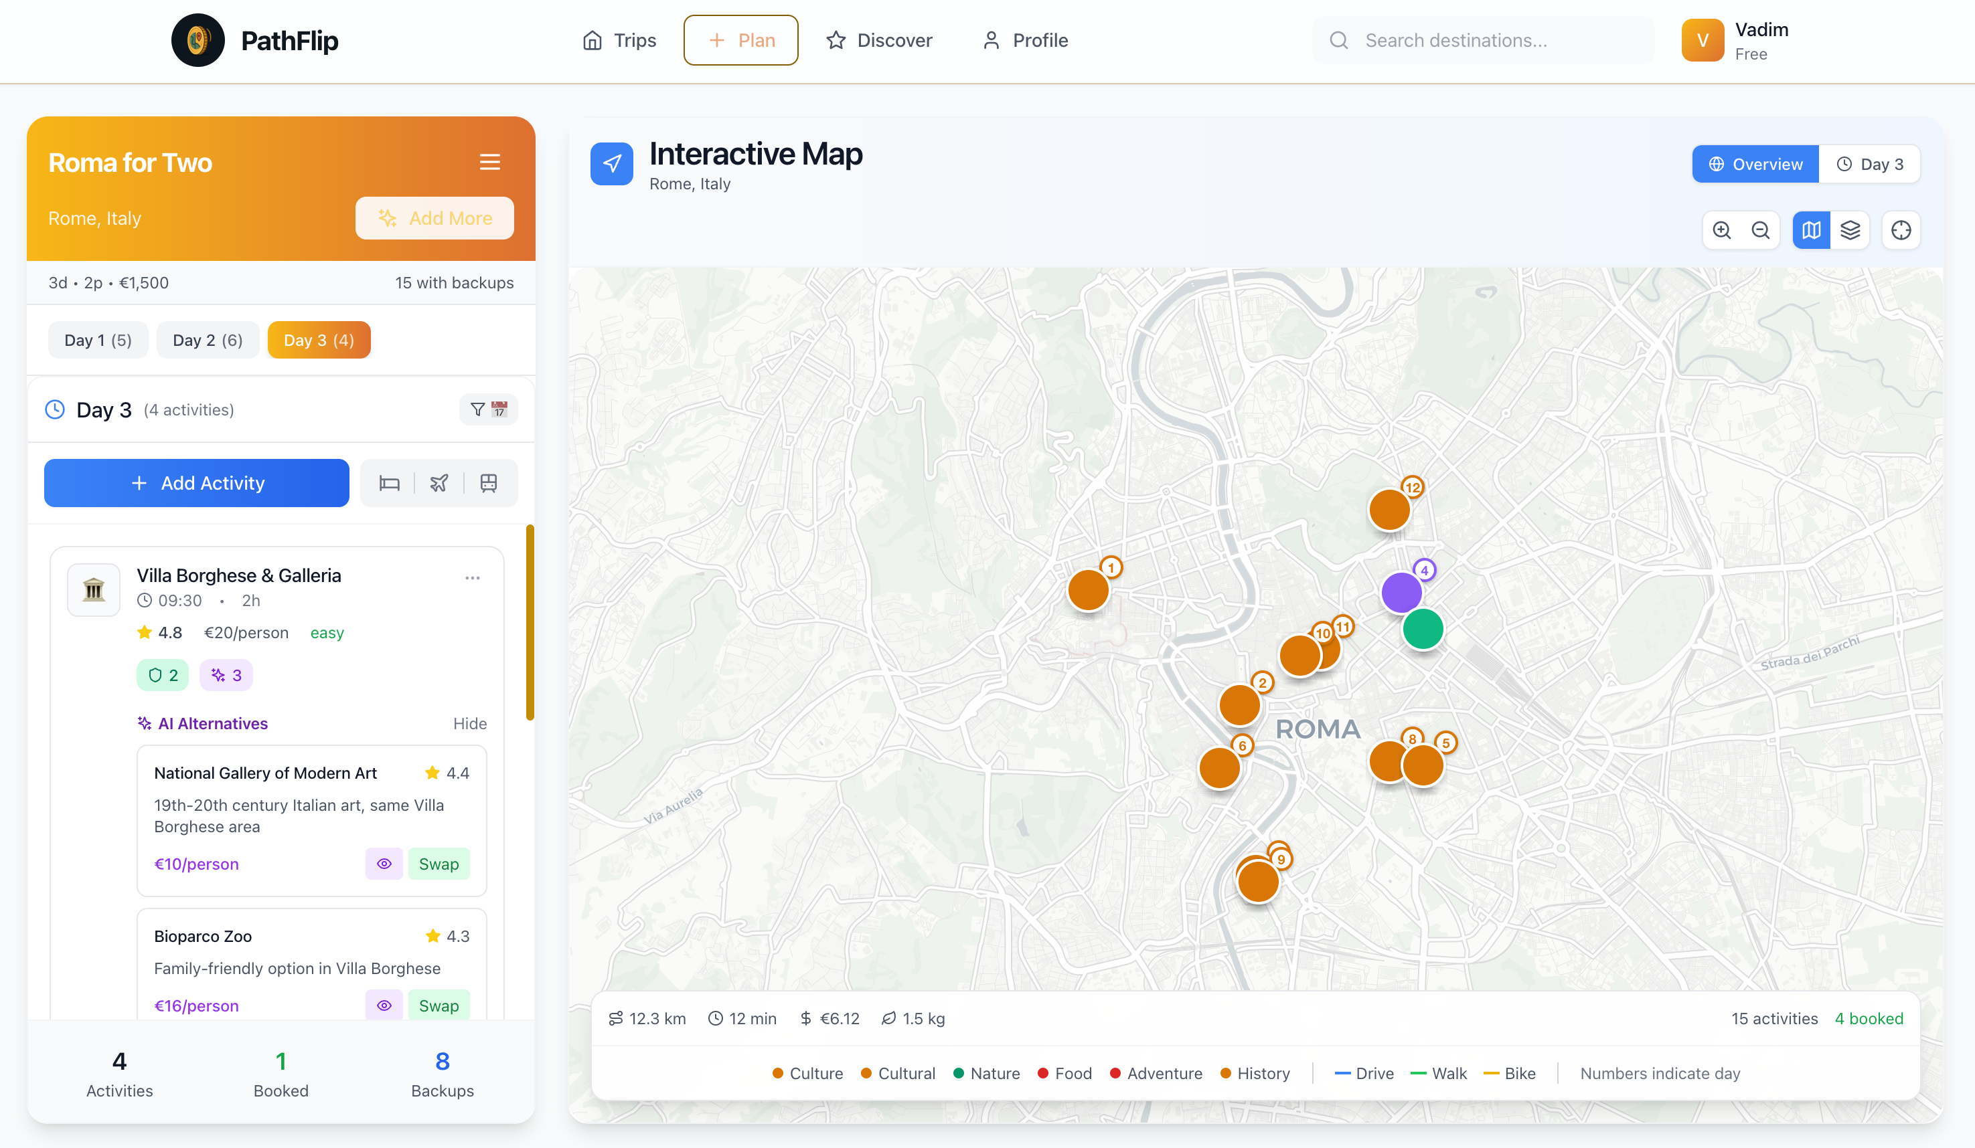Click the recenter crosshair map icon

(x=1901, y=230)
